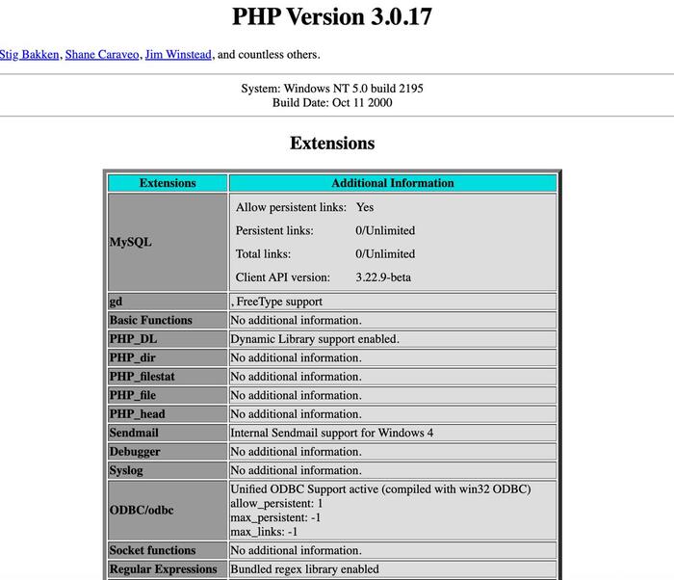This screenshot has height=580, width=674.
Task: Select the Bundled regex library enabled text
Action: click(x=304, y=569)
